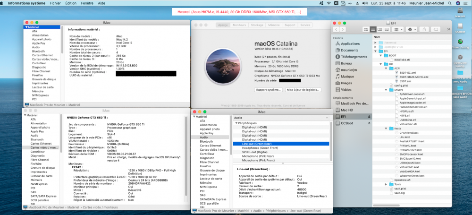Viewport: 472px width, 215px height.
Task: Collapse the Périphériques group in Audio list
Action: (x=236, y=123)
